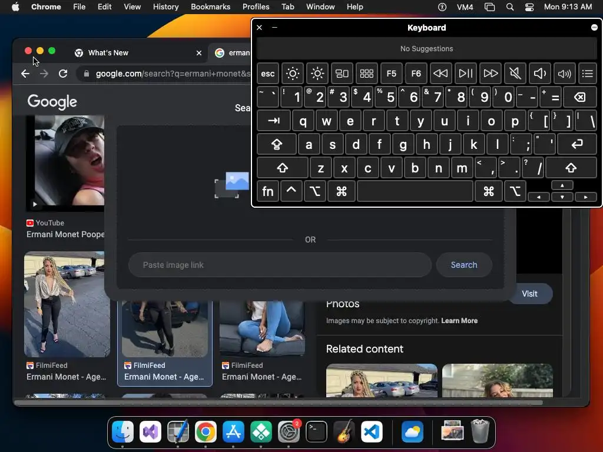Open the Chrome menu in menu bar
603x452 pixels.
[46, 6]
